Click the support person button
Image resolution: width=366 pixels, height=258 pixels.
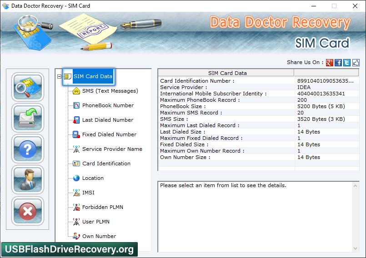point(28,180)
